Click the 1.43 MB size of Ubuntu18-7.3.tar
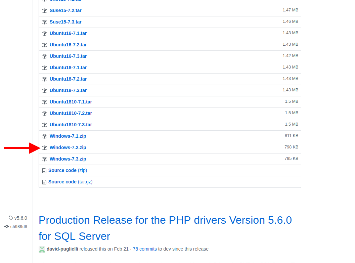 [x=291, y=90]
